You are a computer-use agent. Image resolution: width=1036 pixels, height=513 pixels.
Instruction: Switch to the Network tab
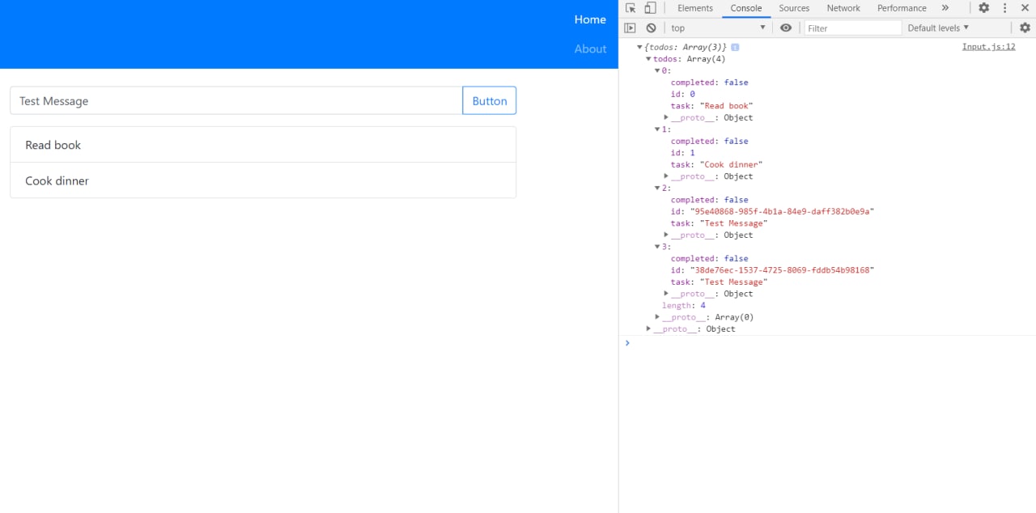pos(843,8)
